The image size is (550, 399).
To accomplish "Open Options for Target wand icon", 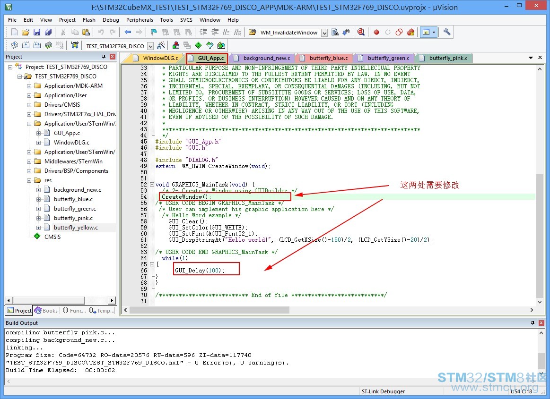I will [161, 45].
